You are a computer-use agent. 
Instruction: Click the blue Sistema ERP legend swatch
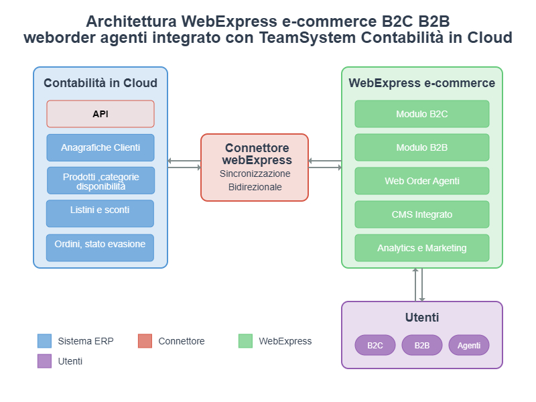click(x=45, y=341)
